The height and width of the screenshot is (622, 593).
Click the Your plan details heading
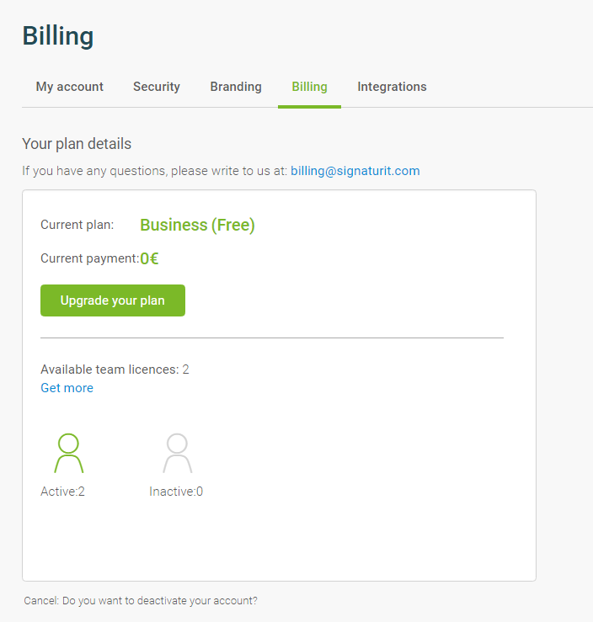[x=77, y=144]
